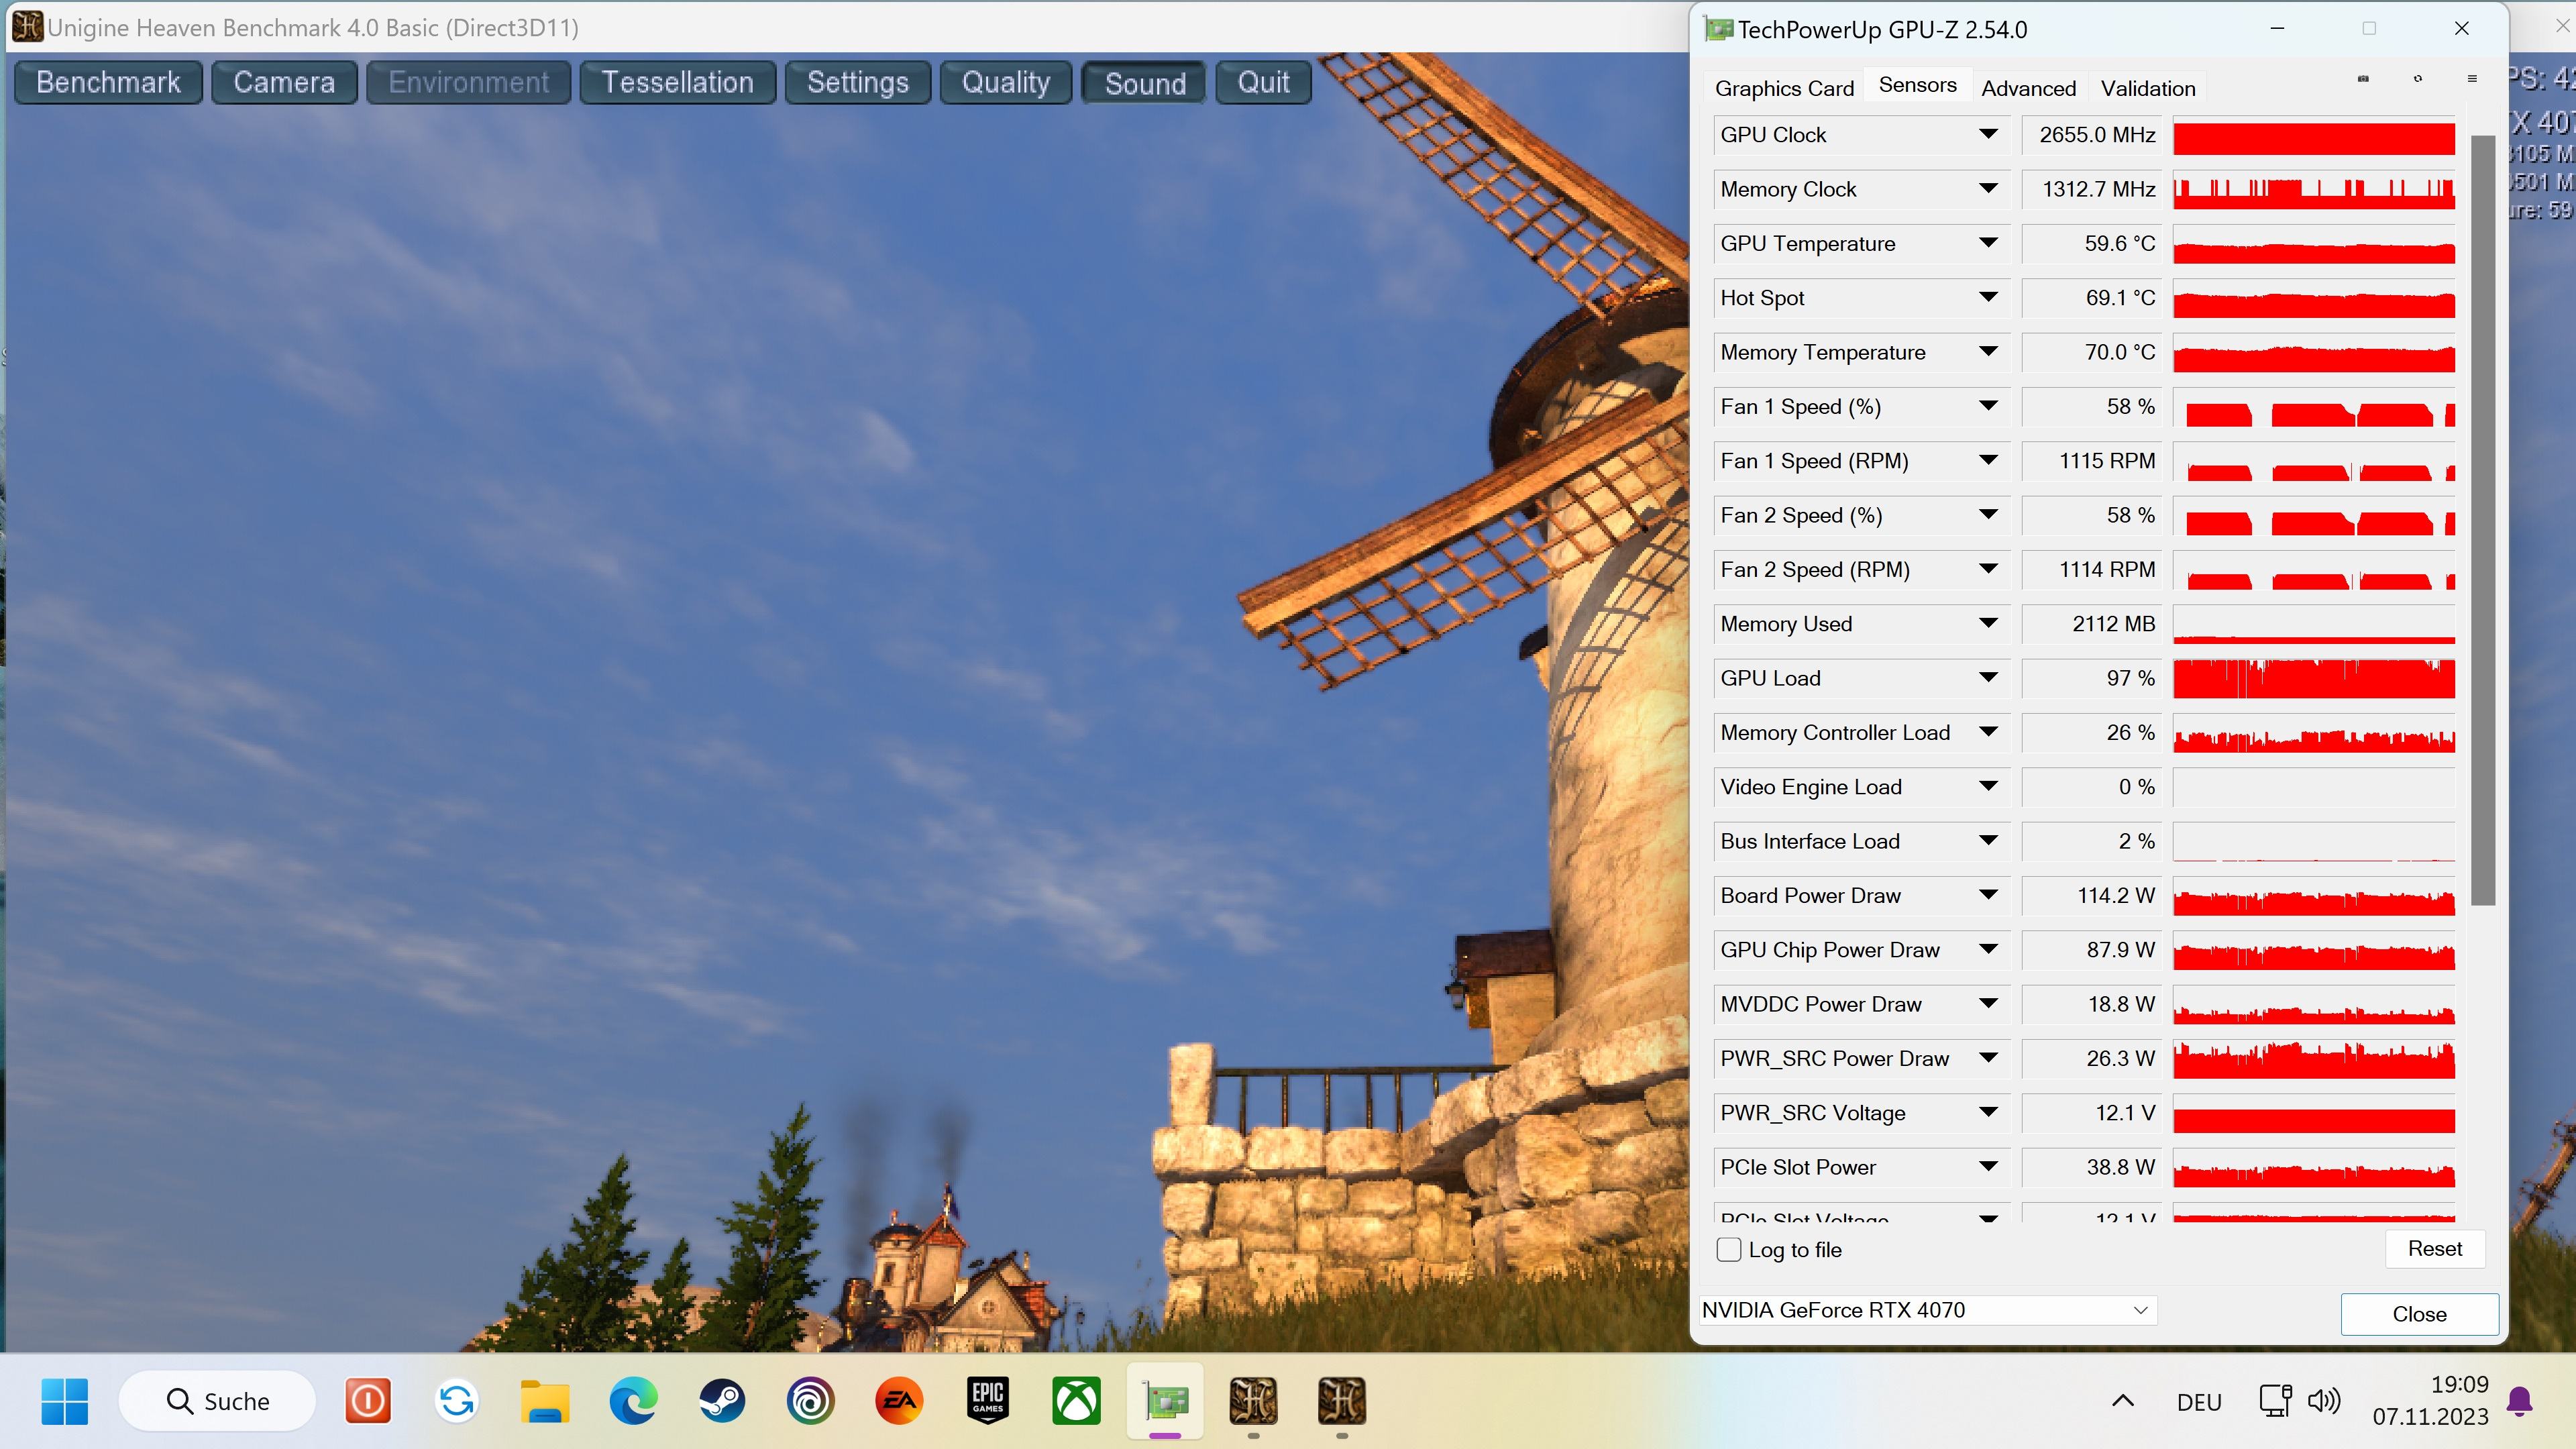Go to the Validation tab
The width and height of the screenshot is (2576, 1449).
pos(2148,88)
